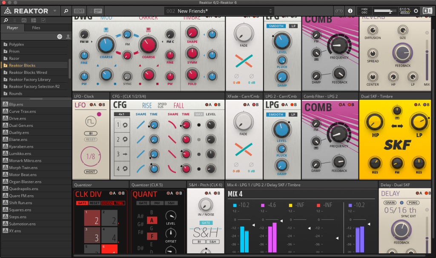Viewport: 436px width, 258px height.
Task: Open the CFG 4x1 mode selector
Action: click(x=121, y=114)
